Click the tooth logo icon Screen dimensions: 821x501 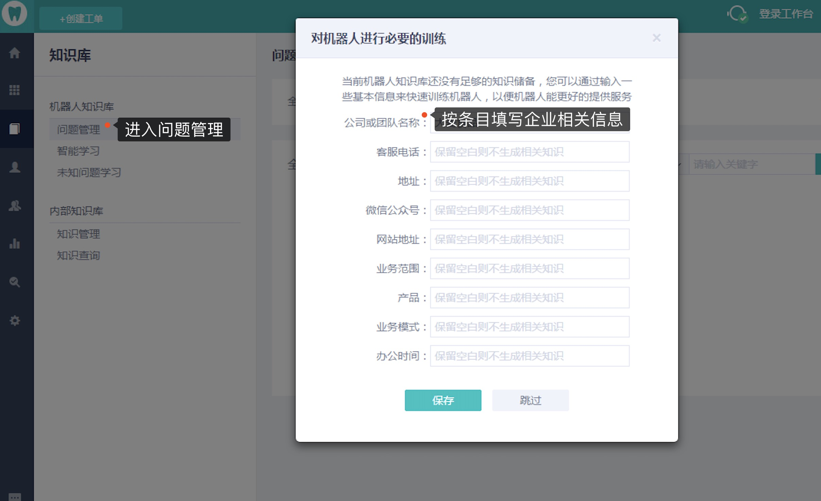coord(14,14)
